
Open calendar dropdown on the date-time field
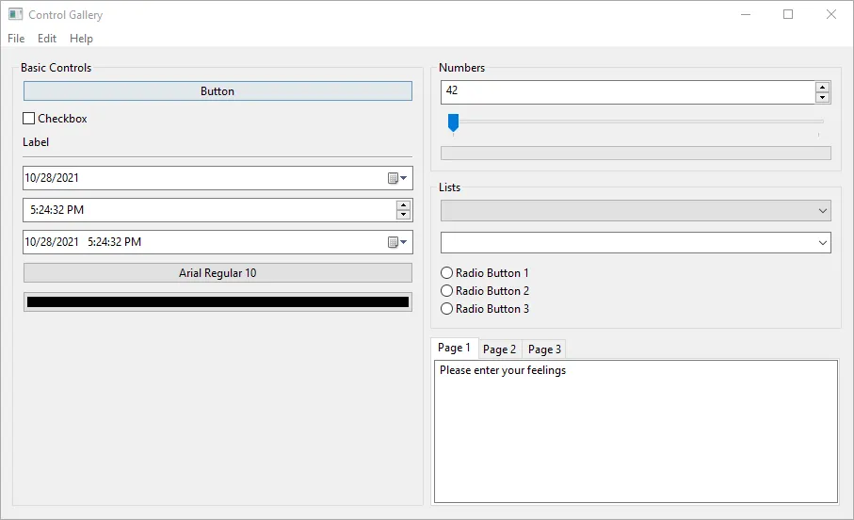point(397,242)
